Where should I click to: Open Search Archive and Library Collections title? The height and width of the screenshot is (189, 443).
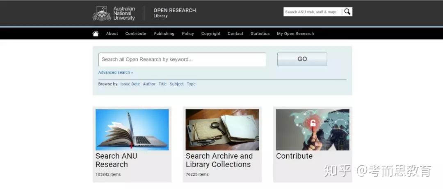click(x=219, y=160)
